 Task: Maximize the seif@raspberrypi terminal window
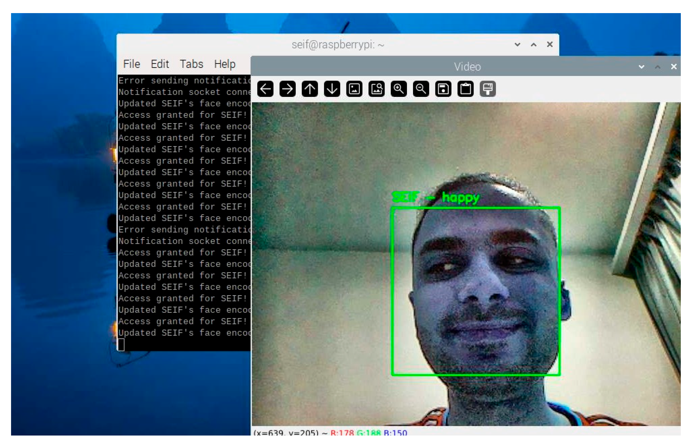tap(534, 45)
